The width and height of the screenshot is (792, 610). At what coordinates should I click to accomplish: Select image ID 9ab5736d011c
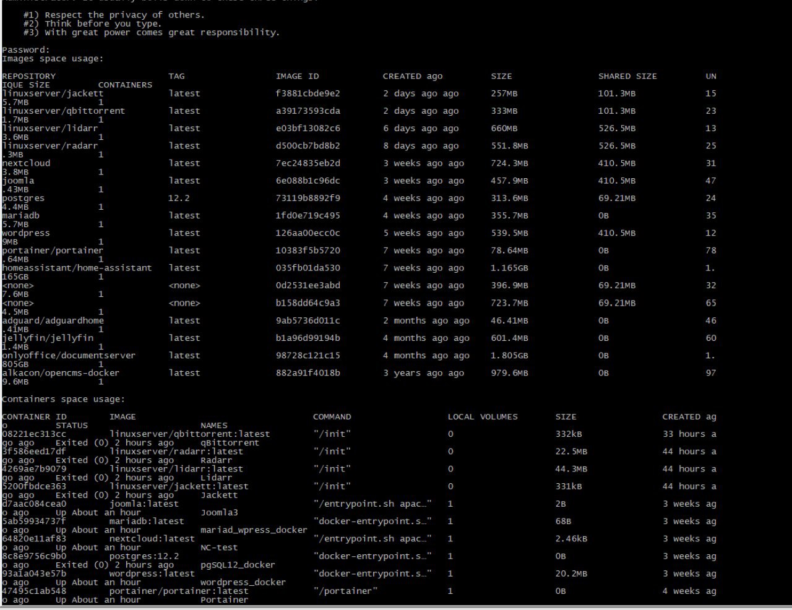(308, 320)
